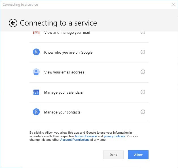Screen dimensions: 178x168
Task: Show info for Know who you are on Google
Action: [143, 52]
